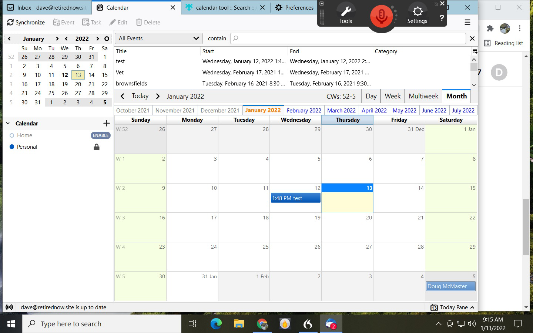Go to previous month in mini calendar
533x333 pixels.
[9, 38]
